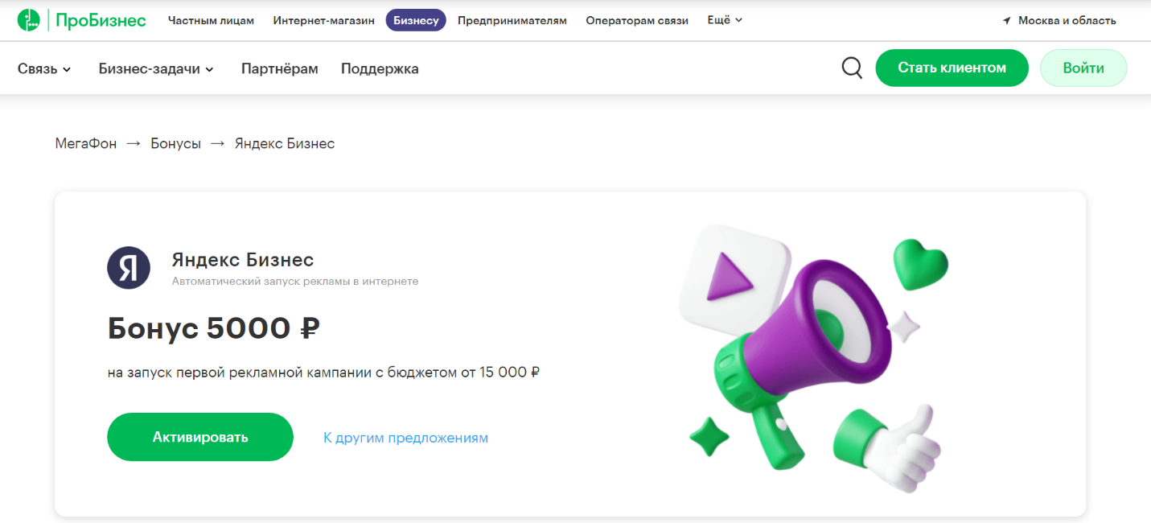1151x523 pixels.
Task: Follow the К другим предложениям link
Action: click(x=405, y=438)
